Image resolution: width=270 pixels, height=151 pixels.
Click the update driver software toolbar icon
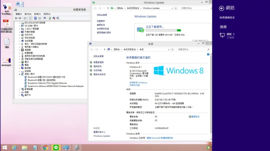(50, 18)
